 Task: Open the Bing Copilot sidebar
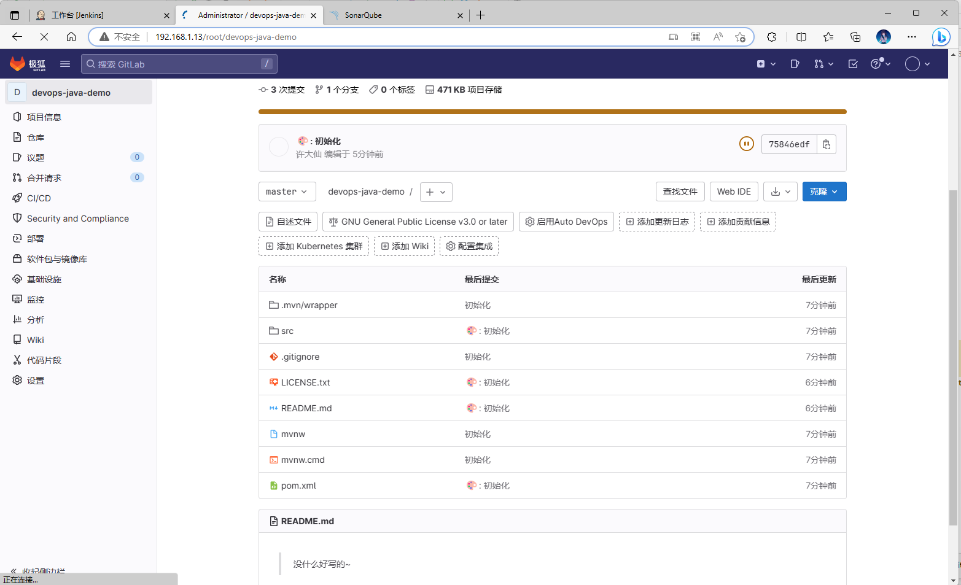tap(941, 37)
